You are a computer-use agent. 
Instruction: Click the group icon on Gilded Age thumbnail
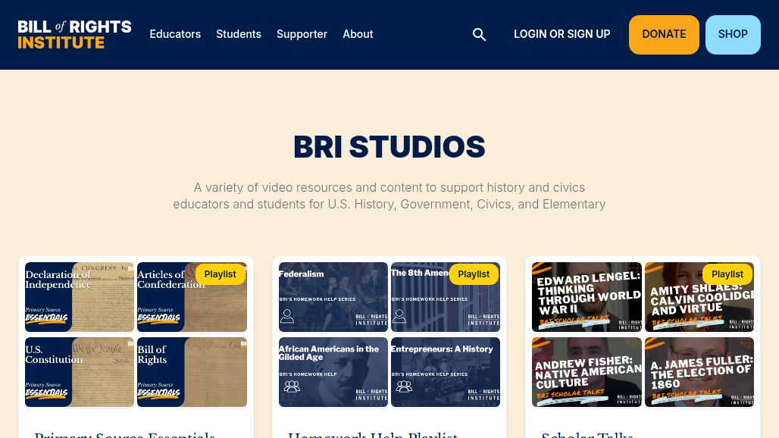coord(292,386)
